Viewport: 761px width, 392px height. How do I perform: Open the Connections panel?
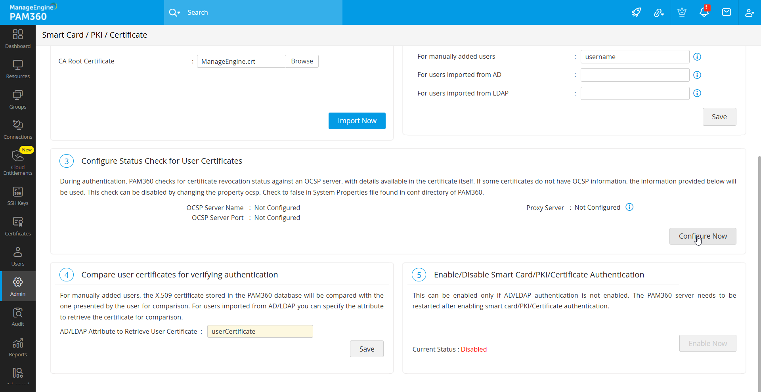click(x=17, y=129)
